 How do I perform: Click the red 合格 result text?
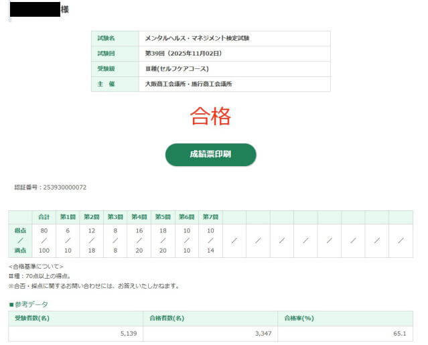(210, 117)
